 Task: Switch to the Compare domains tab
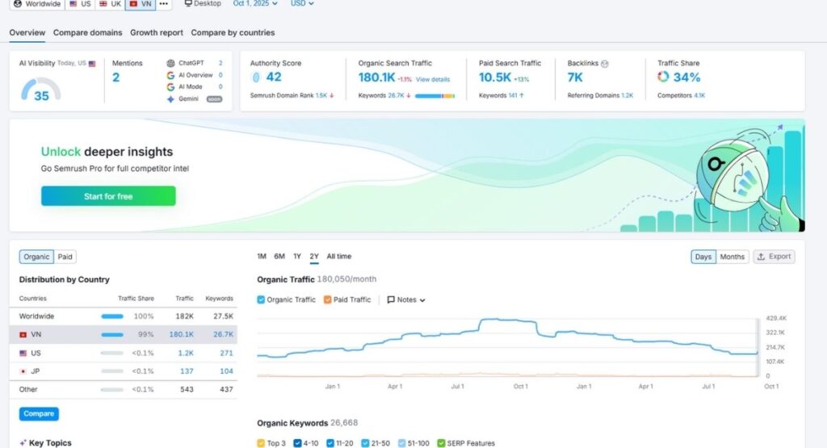88,33
